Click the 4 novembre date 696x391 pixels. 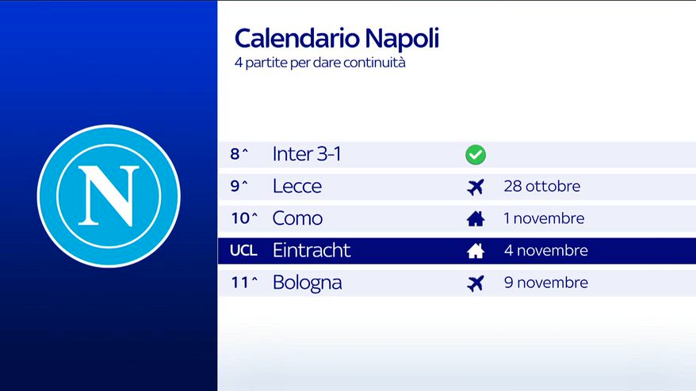point(545,251)
